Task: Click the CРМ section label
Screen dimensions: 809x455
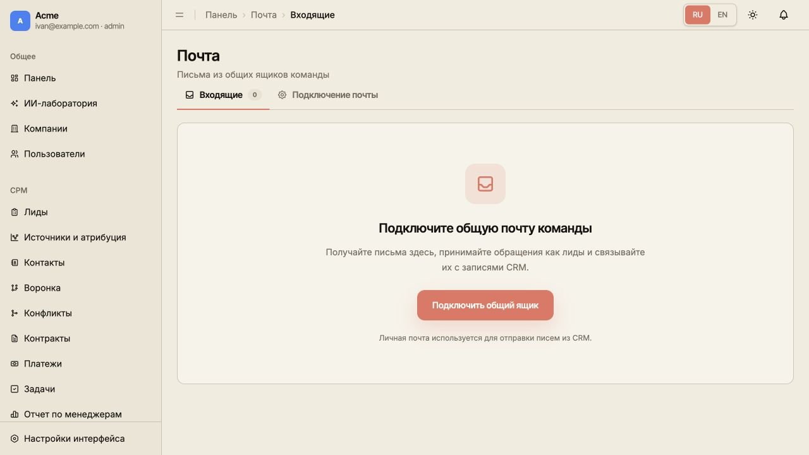Action: (x=19, y=190)
